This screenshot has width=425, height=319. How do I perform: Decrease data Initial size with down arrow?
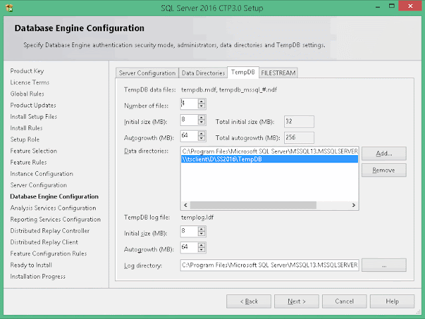pyautogui.click(x=201, y=123)
